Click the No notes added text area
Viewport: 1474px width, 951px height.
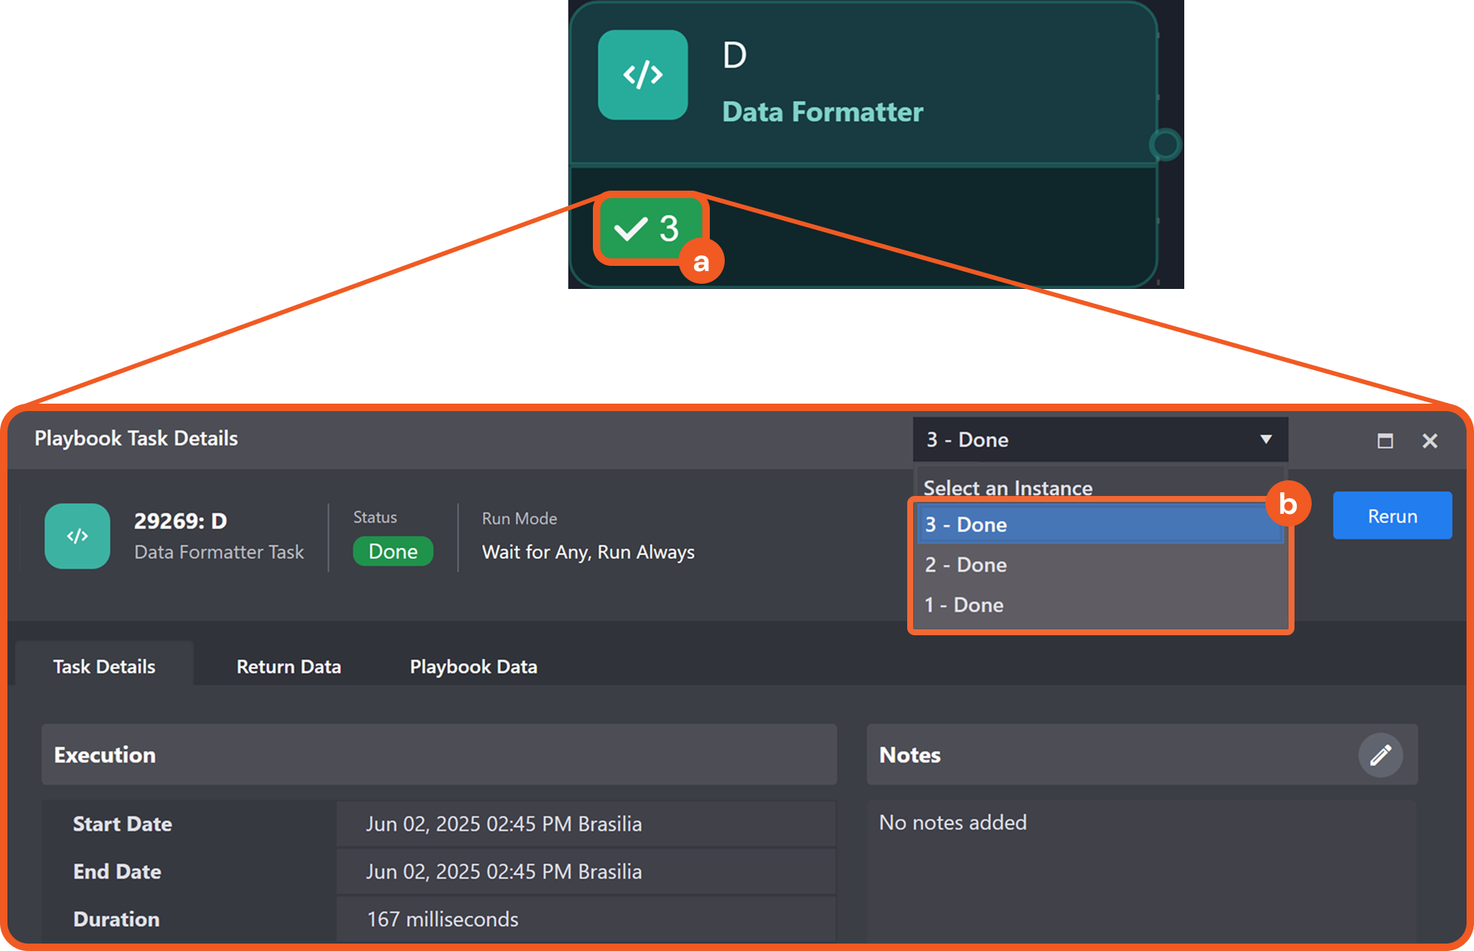pos(953,822)
